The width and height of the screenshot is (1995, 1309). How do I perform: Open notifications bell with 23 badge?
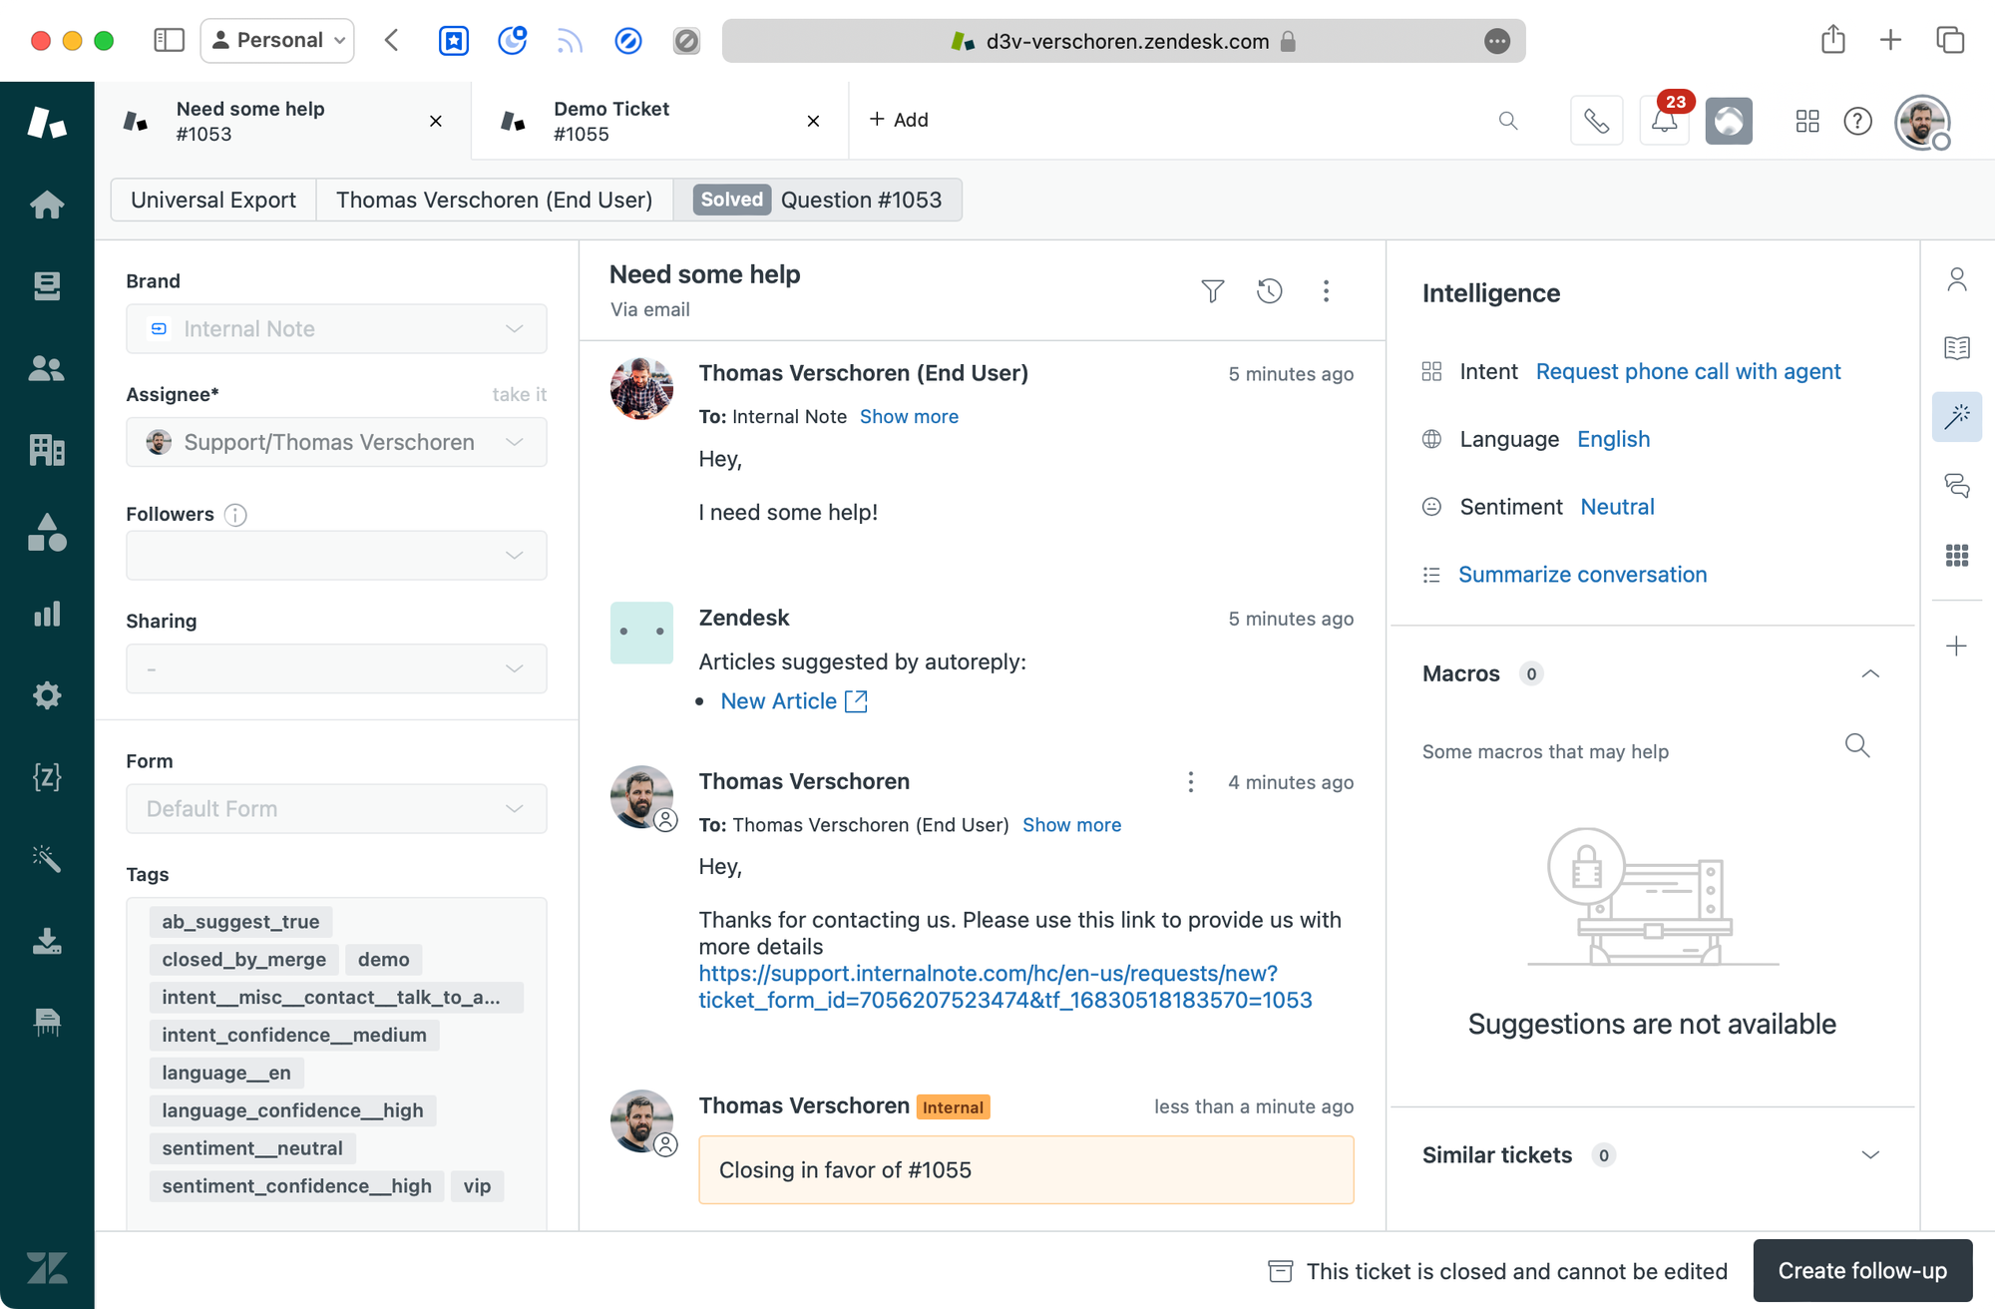pos(1664,121)
